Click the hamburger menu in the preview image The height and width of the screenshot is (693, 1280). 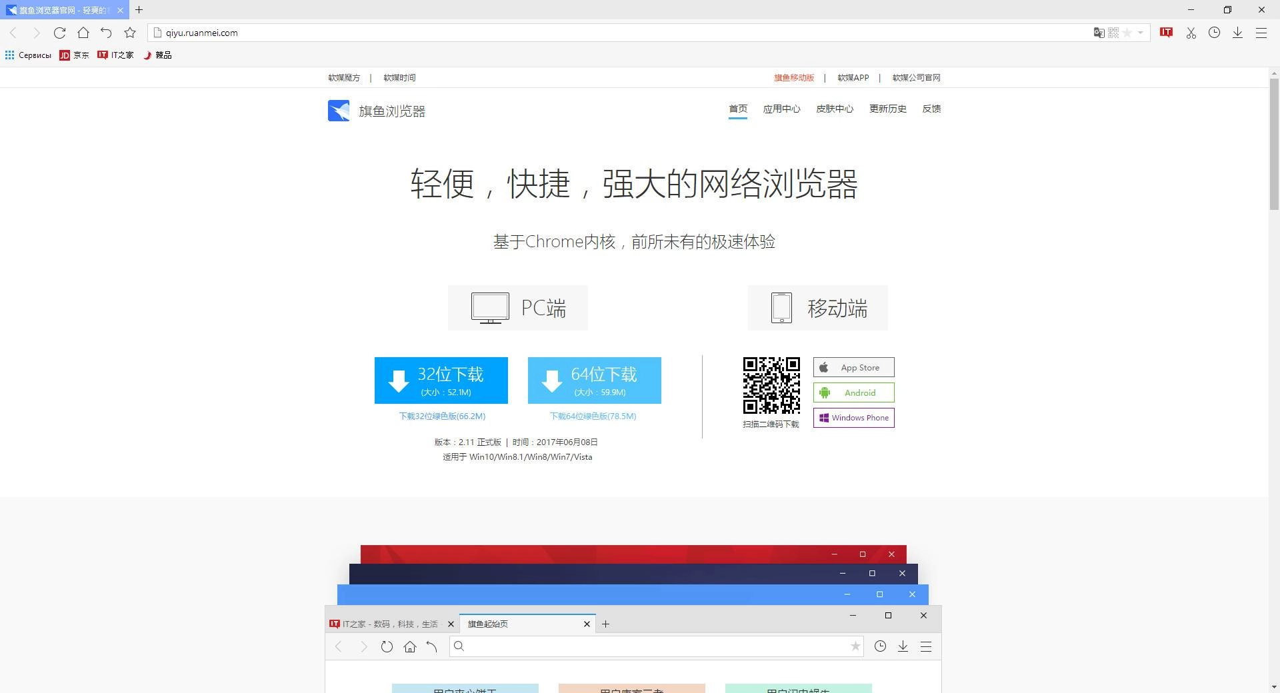click(926, 646)
